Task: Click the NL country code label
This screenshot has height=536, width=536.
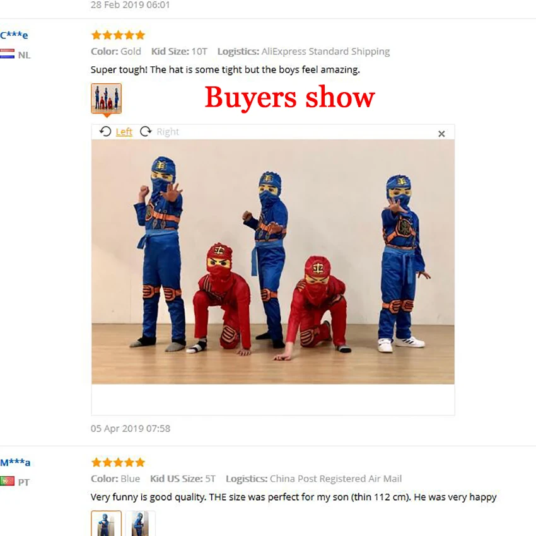Action: 24,55
